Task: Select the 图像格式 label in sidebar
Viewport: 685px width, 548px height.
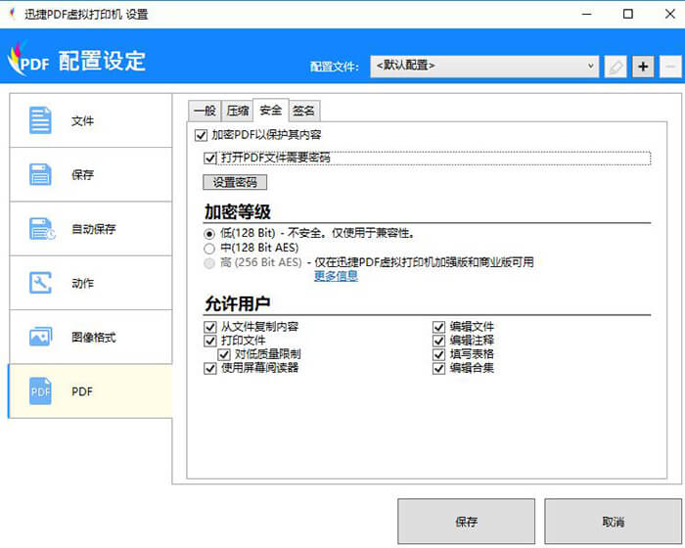Action: [94, 337]
